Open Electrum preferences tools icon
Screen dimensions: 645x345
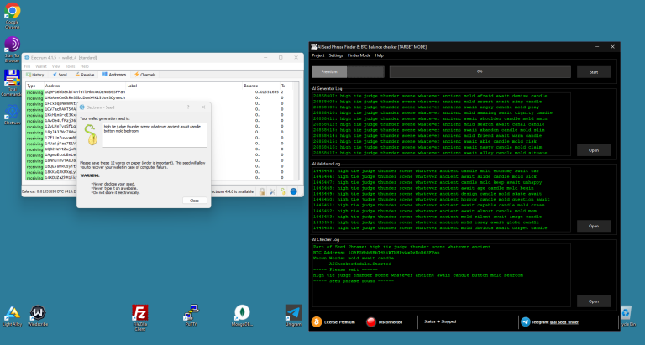[272, 191]
